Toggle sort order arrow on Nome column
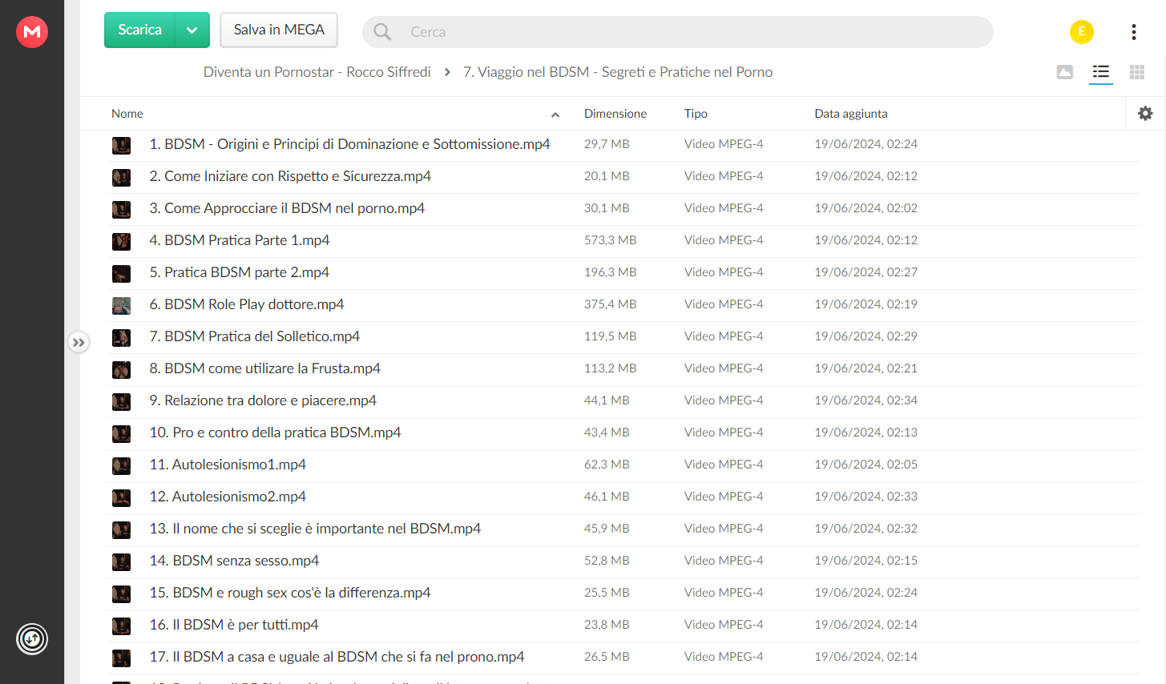The width and height of the screenshot is (1166, 684). (x=555, y=115)
